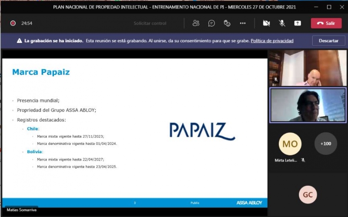
Task: Select the bald participant's video tile
Action: 308,68
